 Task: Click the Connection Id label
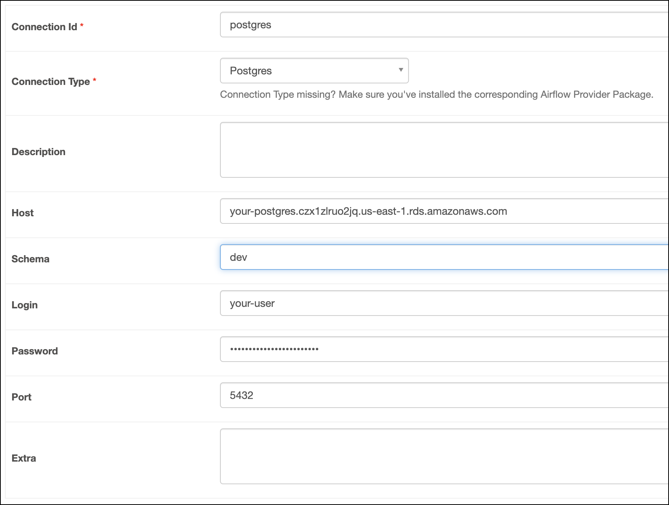45,27
